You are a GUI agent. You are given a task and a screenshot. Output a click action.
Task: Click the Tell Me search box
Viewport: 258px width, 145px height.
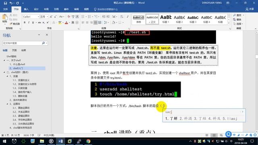point(106,9)
